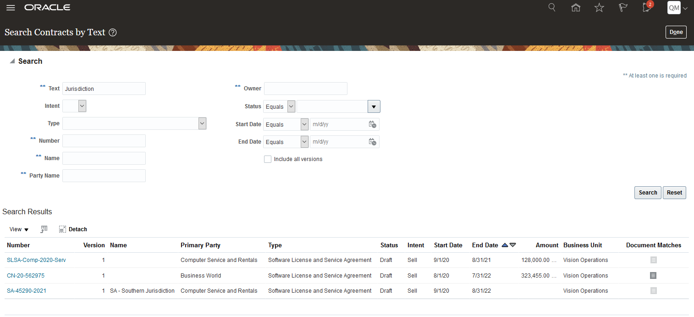Screen dimensions: 694x317
Task: Click the Intent column header
Action: tap(416, 245)
